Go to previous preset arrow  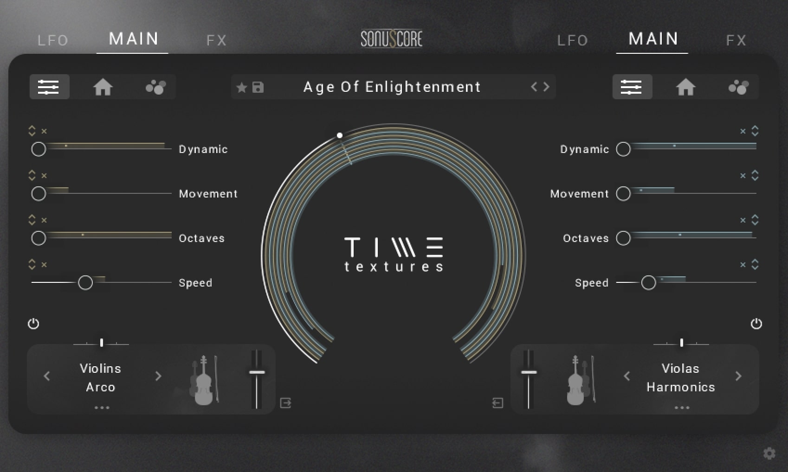[x=534, y=87]
